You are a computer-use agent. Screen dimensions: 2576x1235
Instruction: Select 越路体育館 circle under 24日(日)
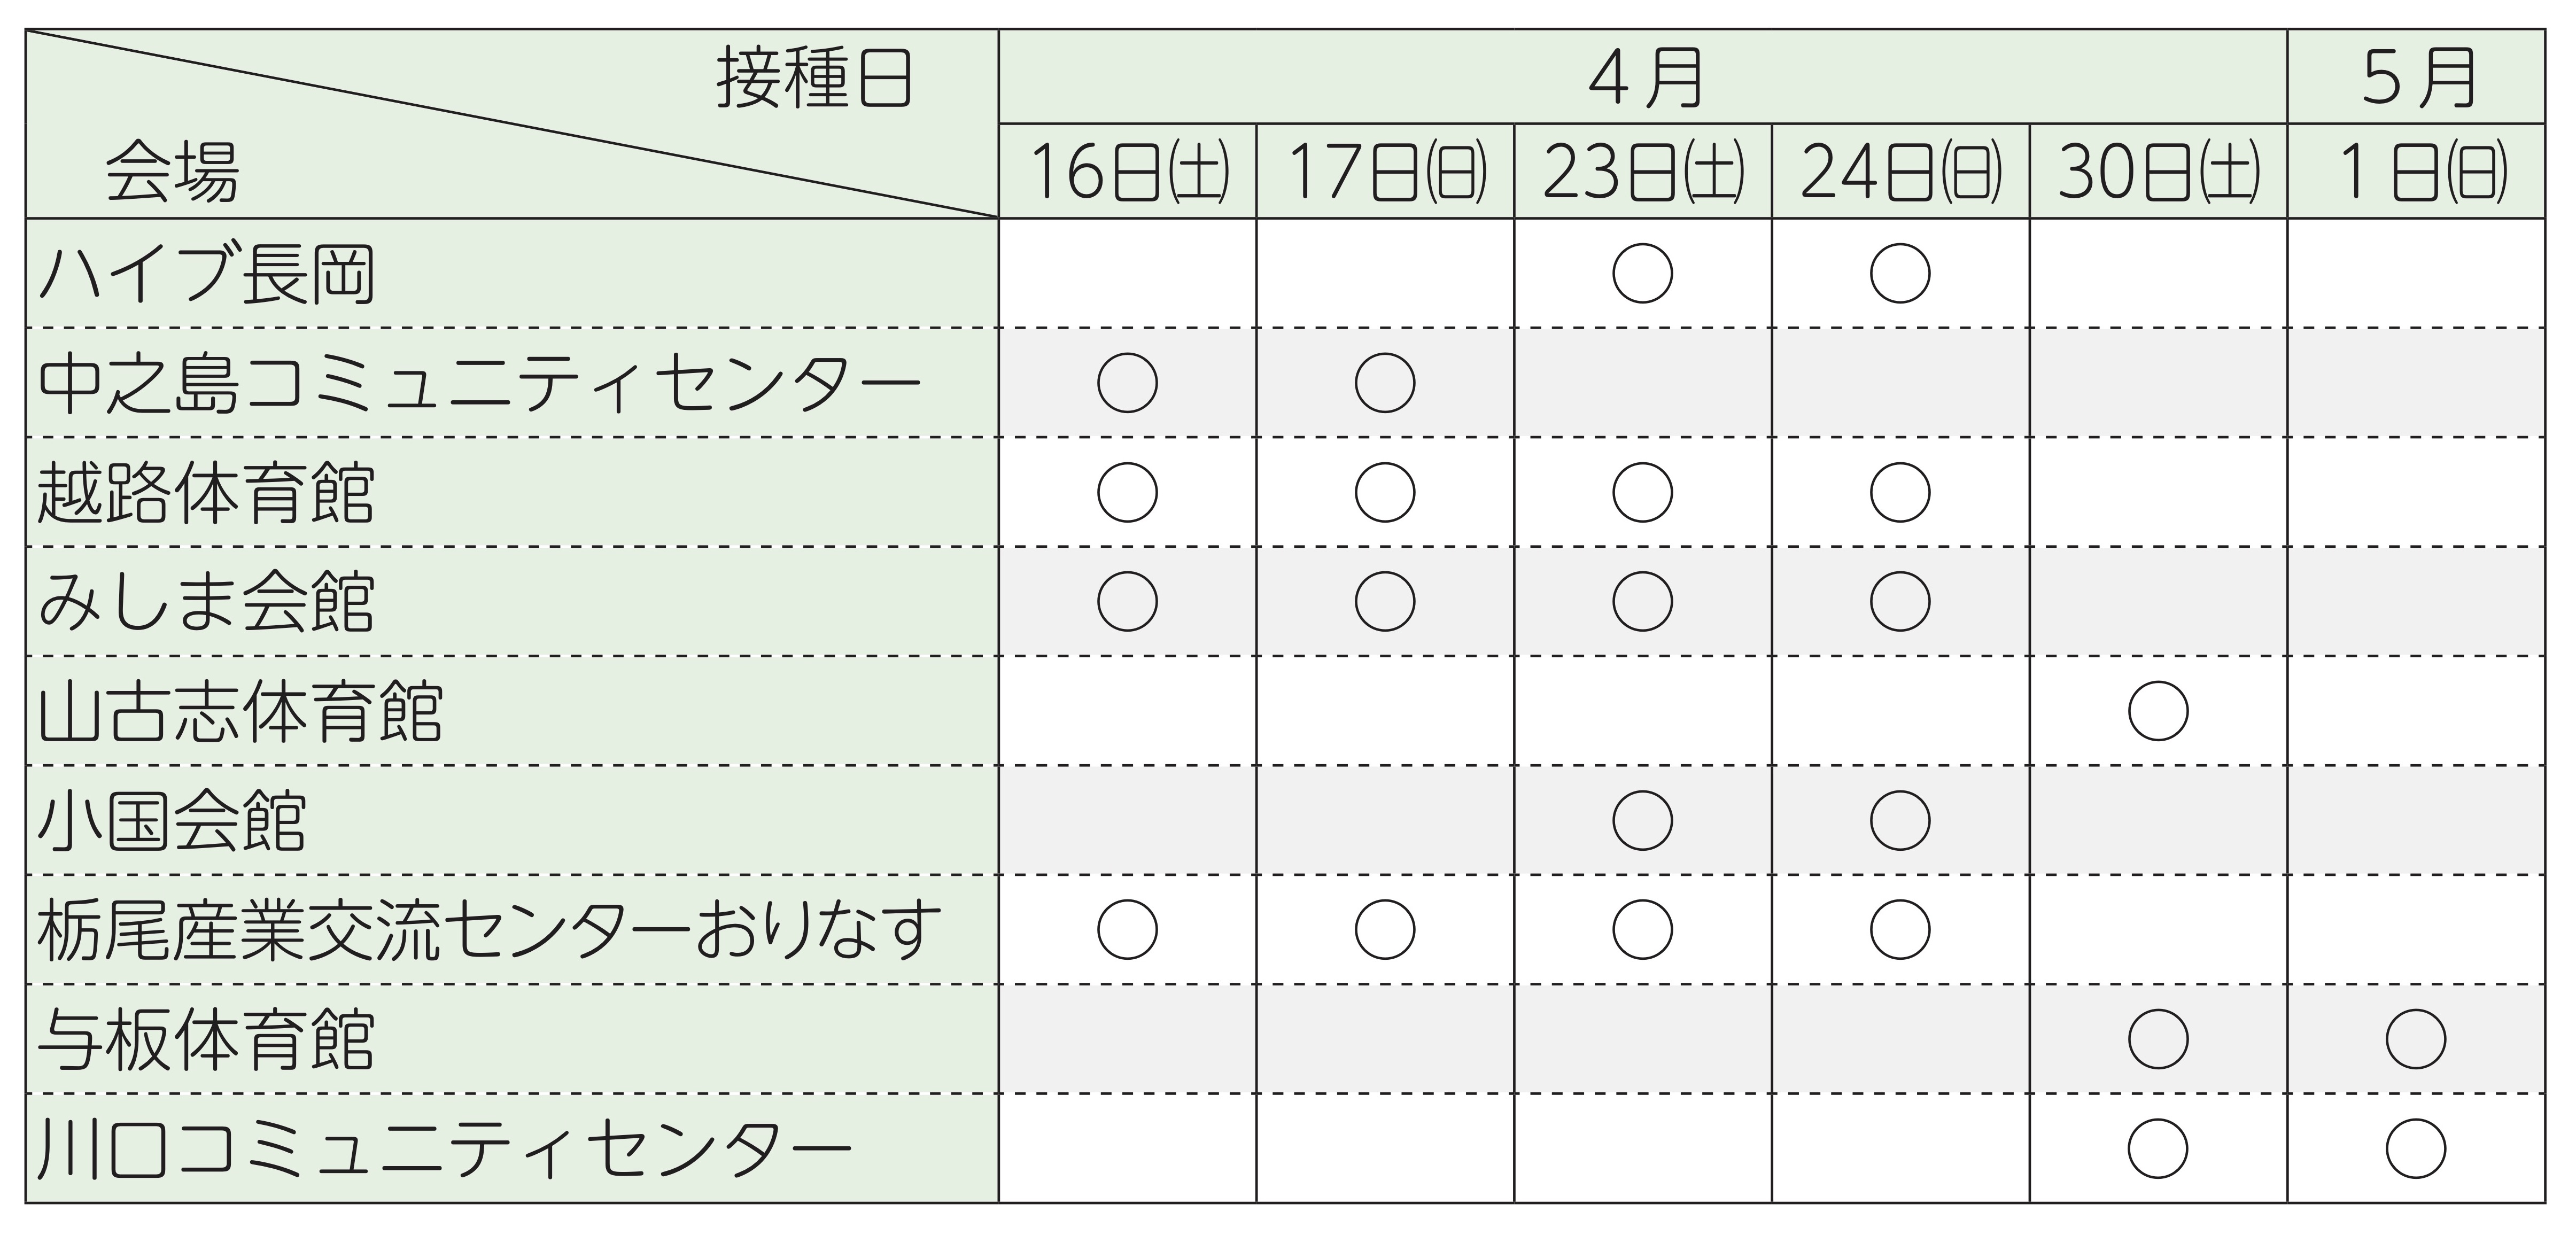pos(1900,492)
